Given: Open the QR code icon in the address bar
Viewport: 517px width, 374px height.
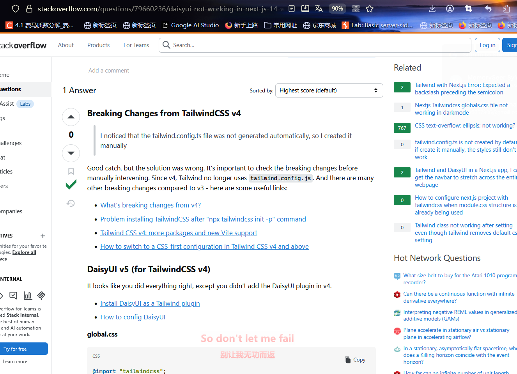Looking at the screenshot, I should pos(356,9).
